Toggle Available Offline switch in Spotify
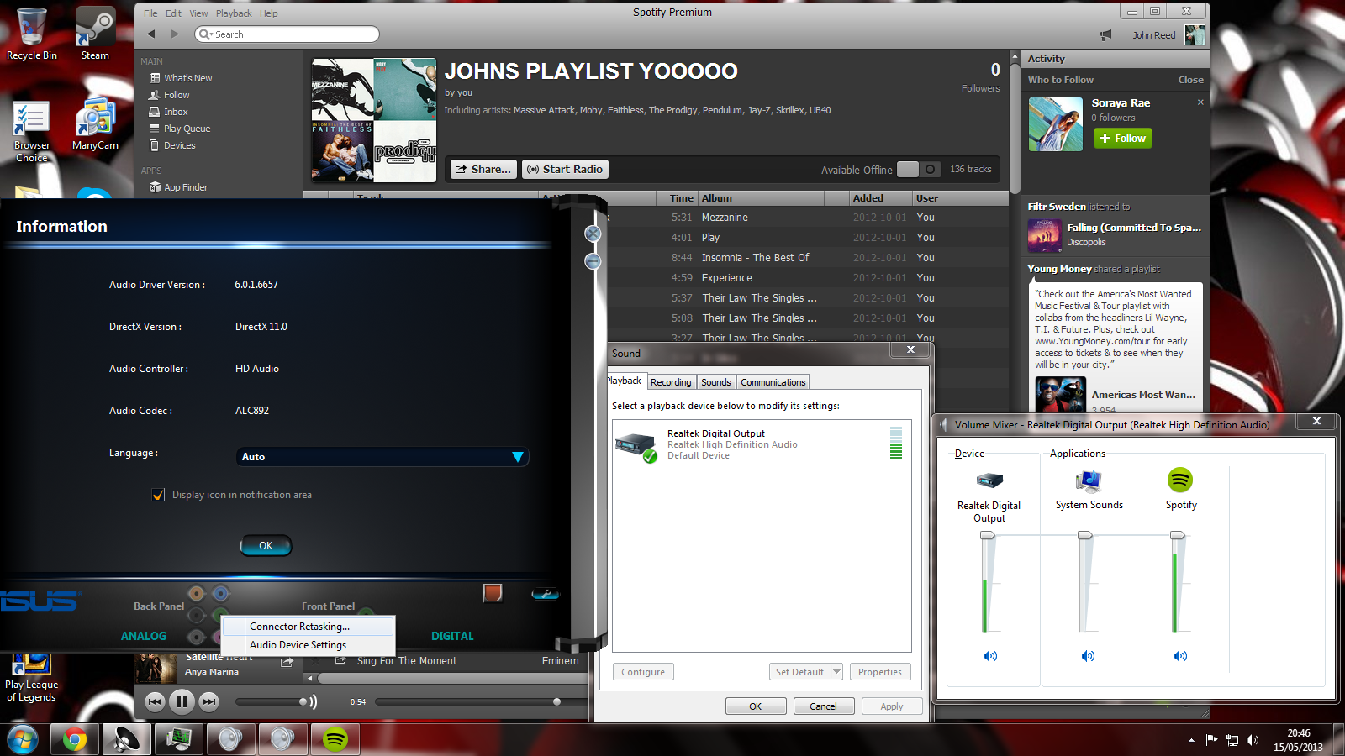 (x=919, y=169)
